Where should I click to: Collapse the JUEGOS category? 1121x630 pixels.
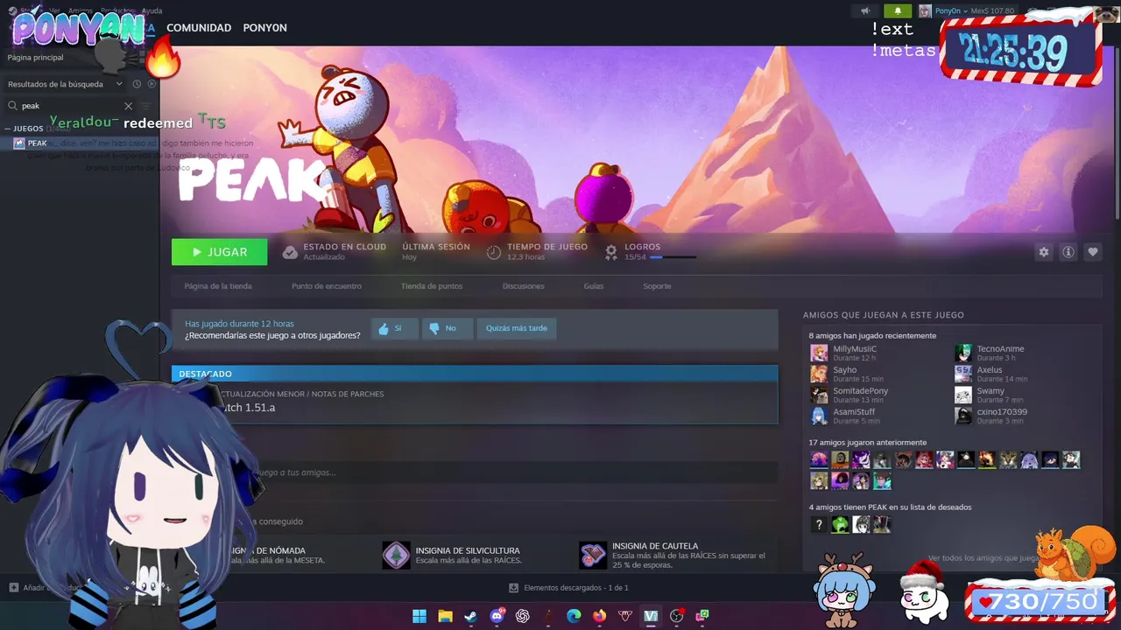(x=8, y=129)
